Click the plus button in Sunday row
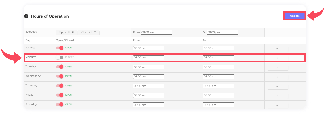The width and height of the screenshot is (326, 116). click(277, 49)
